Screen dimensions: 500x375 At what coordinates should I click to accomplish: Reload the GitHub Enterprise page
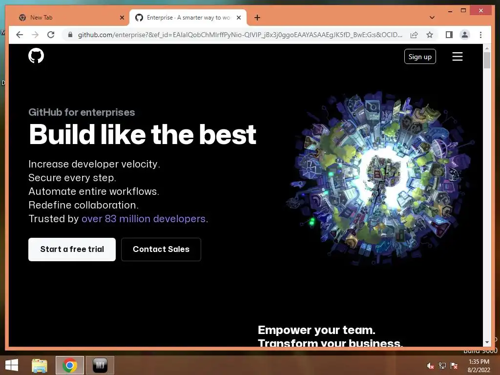coord(51,35)
